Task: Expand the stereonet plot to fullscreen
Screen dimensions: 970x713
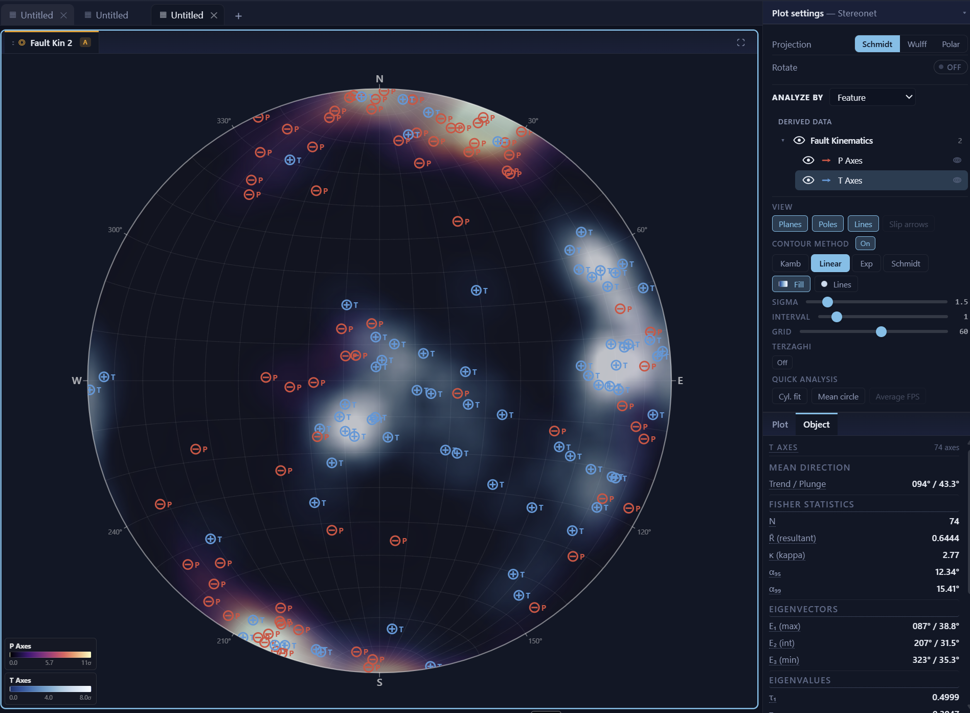Action: tap(740, 42)
